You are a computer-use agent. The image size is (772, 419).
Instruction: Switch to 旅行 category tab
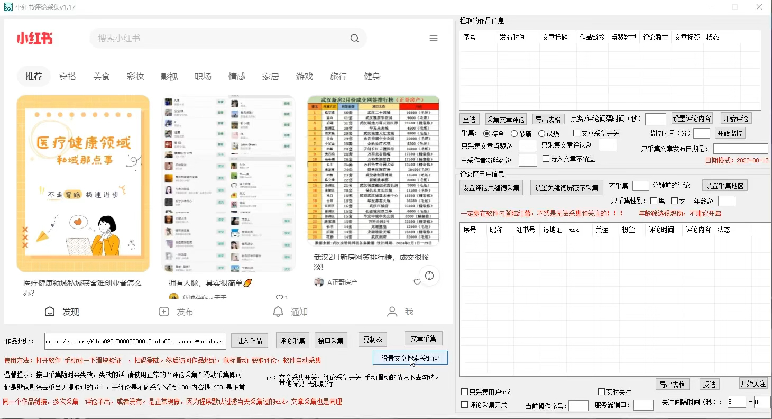[x=338, y=76]
